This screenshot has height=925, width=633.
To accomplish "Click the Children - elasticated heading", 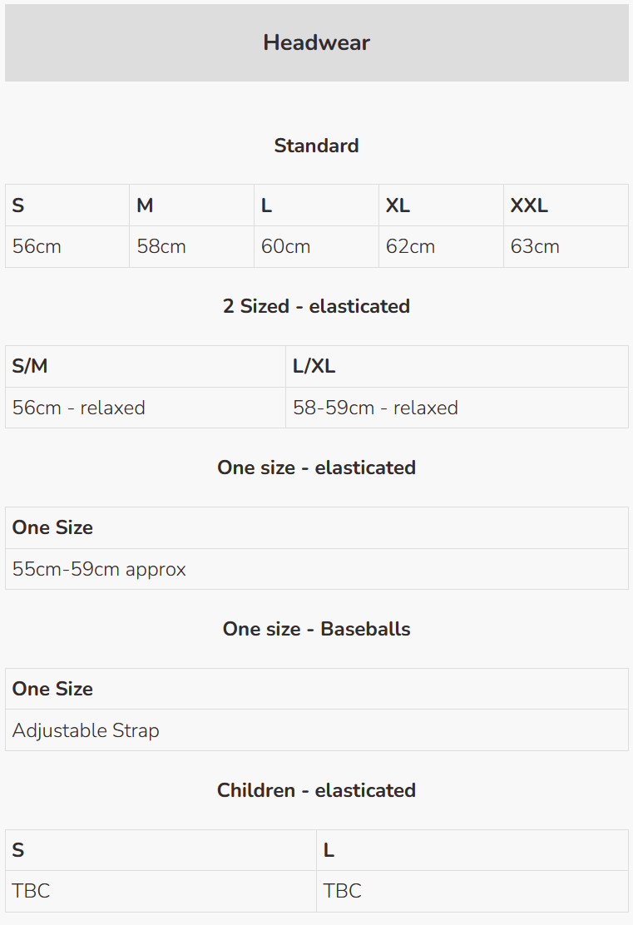I will tap(316, 790).
